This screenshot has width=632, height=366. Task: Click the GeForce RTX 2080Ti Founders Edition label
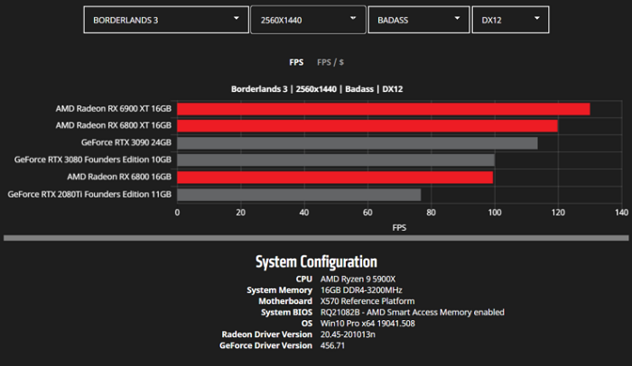point(89,194)
